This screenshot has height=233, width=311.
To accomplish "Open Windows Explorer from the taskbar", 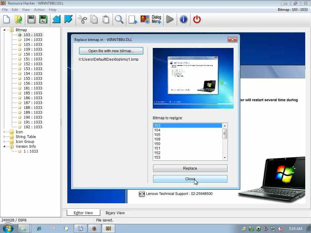I will point(24,228).
